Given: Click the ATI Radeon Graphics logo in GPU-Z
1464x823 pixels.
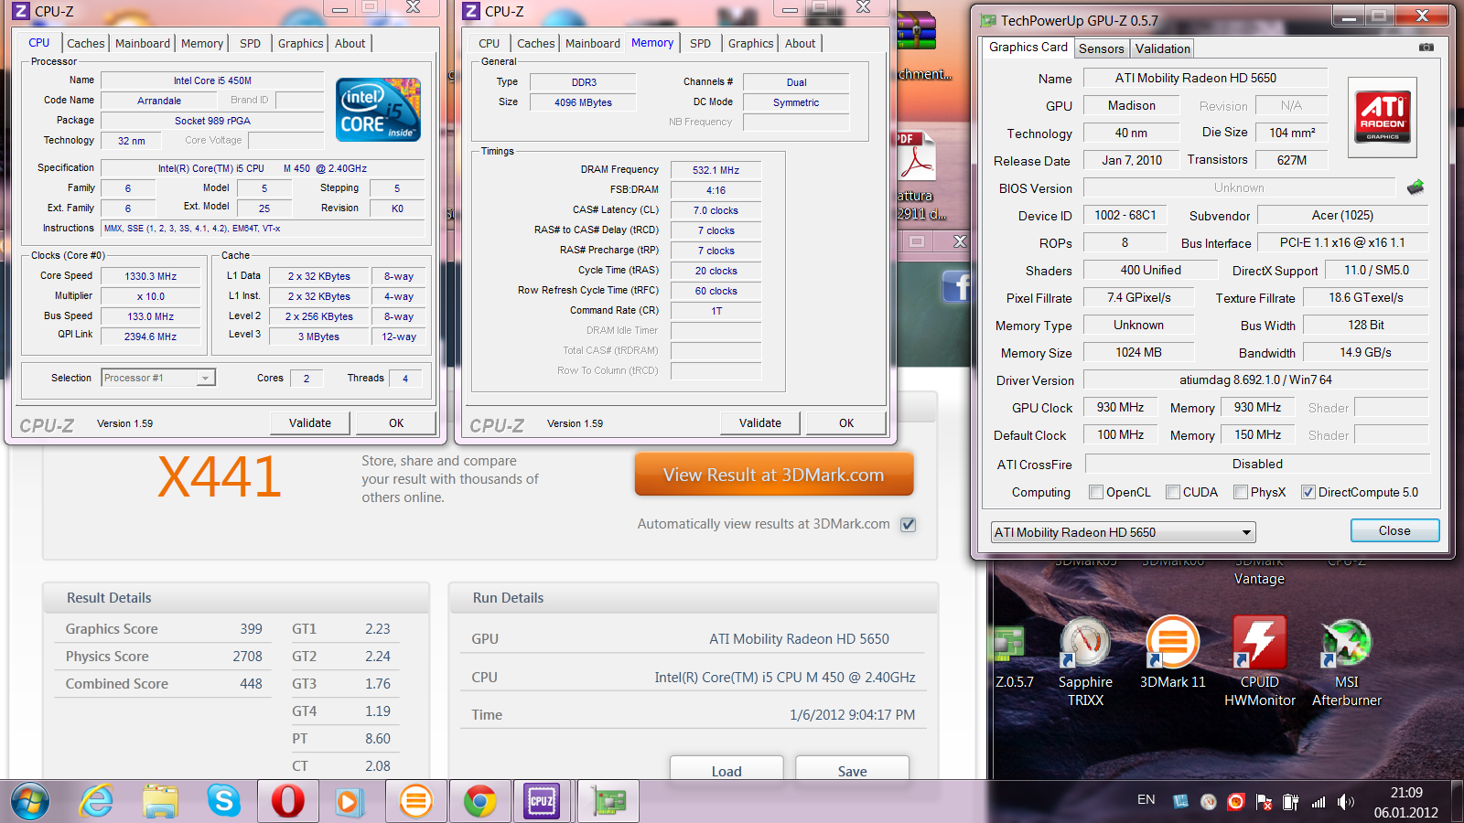Looking at the screenshot, I should 1383,117.
